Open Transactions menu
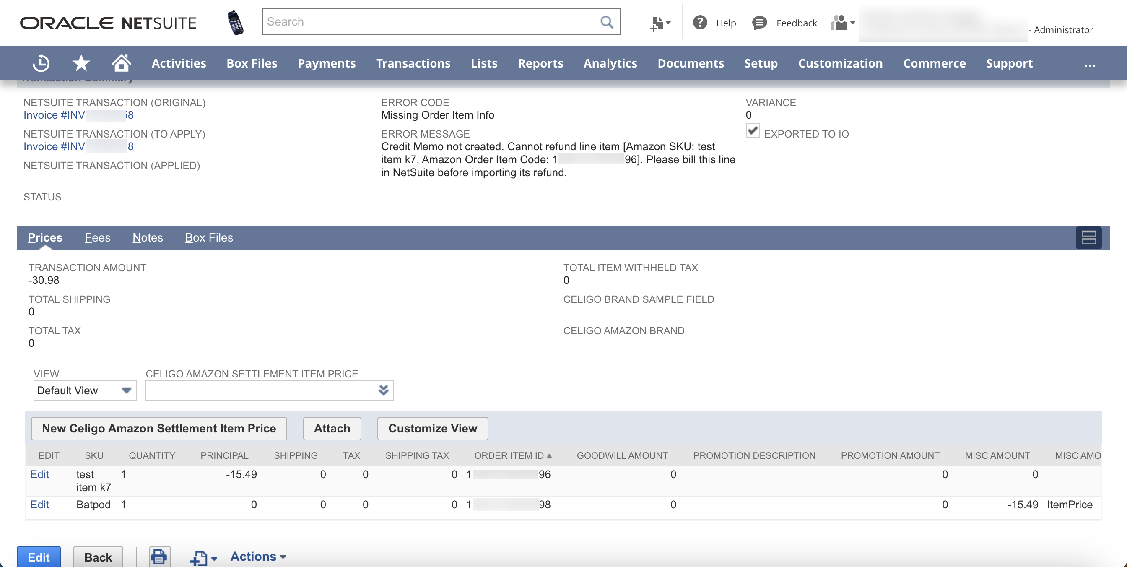1127x567 pixels. tap(413, 63)
